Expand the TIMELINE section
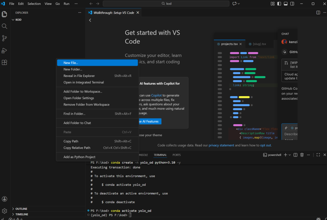The height and width of the screenshot is (220, 327). (22, 214)
